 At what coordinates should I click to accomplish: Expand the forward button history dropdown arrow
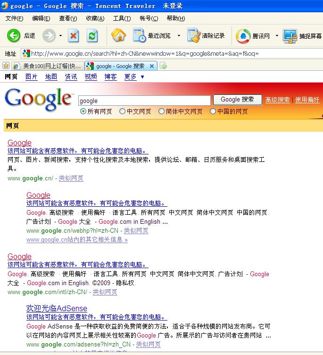(x=60, y=36)
